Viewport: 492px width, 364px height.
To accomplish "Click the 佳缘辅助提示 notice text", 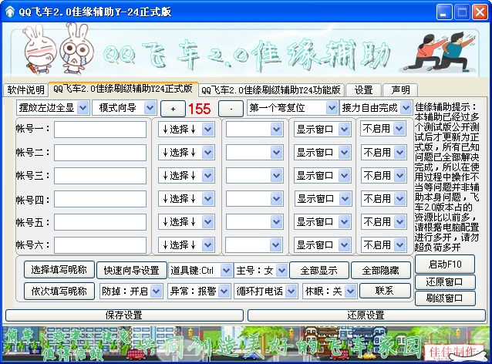I will [x=447, y=177].
